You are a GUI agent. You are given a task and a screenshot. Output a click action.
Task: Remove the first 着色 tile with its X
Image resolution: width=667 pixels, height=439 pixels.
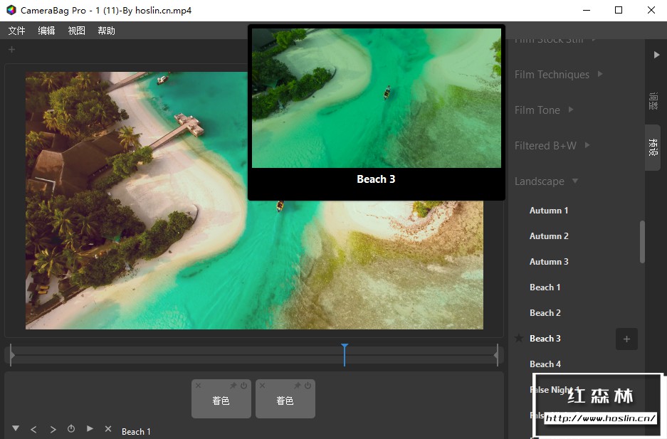tap(198, 386)
